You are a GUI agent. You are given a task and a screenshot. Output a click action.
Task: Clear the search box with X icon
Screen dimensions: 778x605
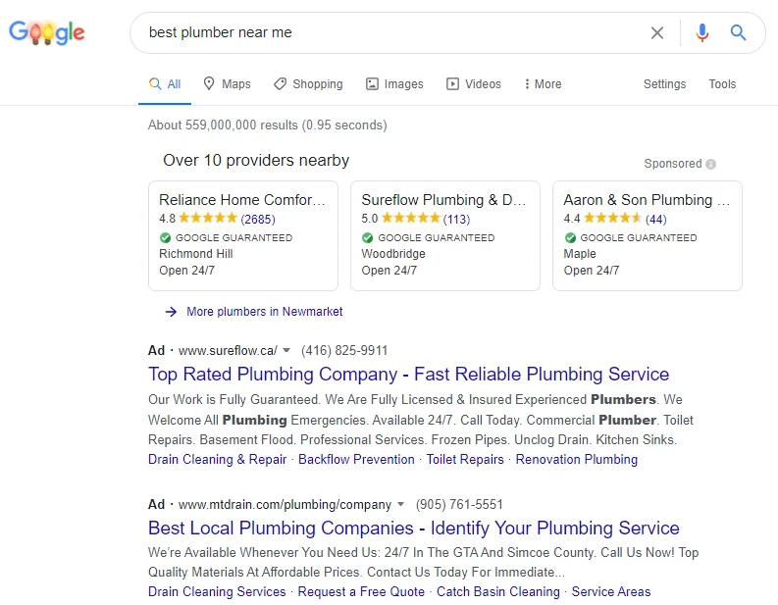pos(657,33)
